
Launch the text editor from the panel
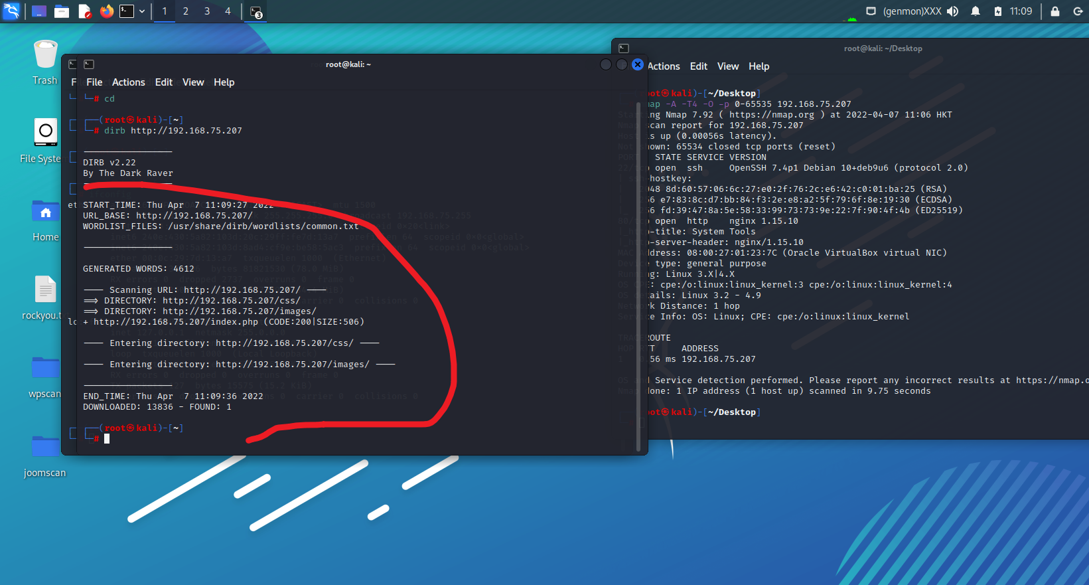pyautogui.click(x=84, y=11)
